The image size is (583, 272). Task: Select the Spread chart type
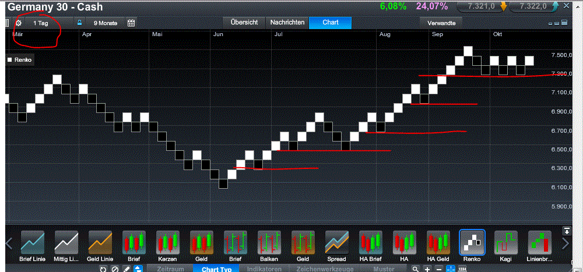click(337, 242)
